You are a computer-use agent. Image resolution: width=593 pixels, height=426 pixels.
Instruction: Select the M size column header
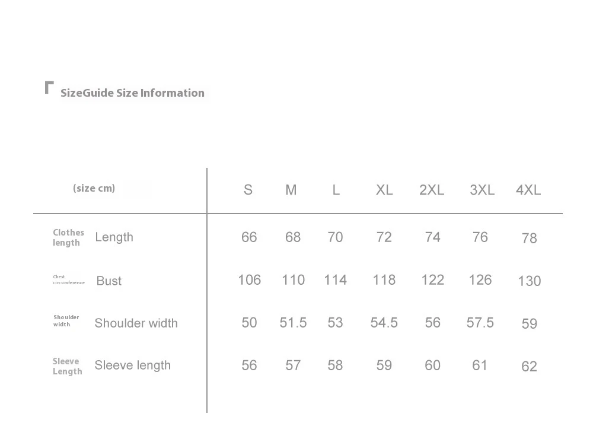(x=291, y=190)
